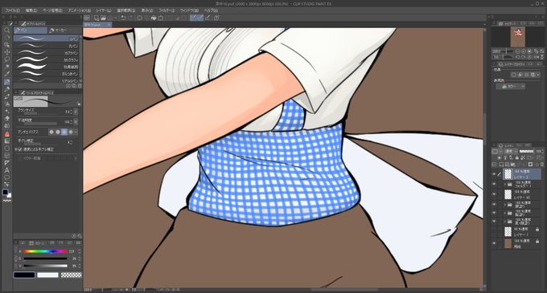Switch to the マーカー sub tool tab
Image resolution: width=547 pixels, height=293 pixels.
(64, 31)
